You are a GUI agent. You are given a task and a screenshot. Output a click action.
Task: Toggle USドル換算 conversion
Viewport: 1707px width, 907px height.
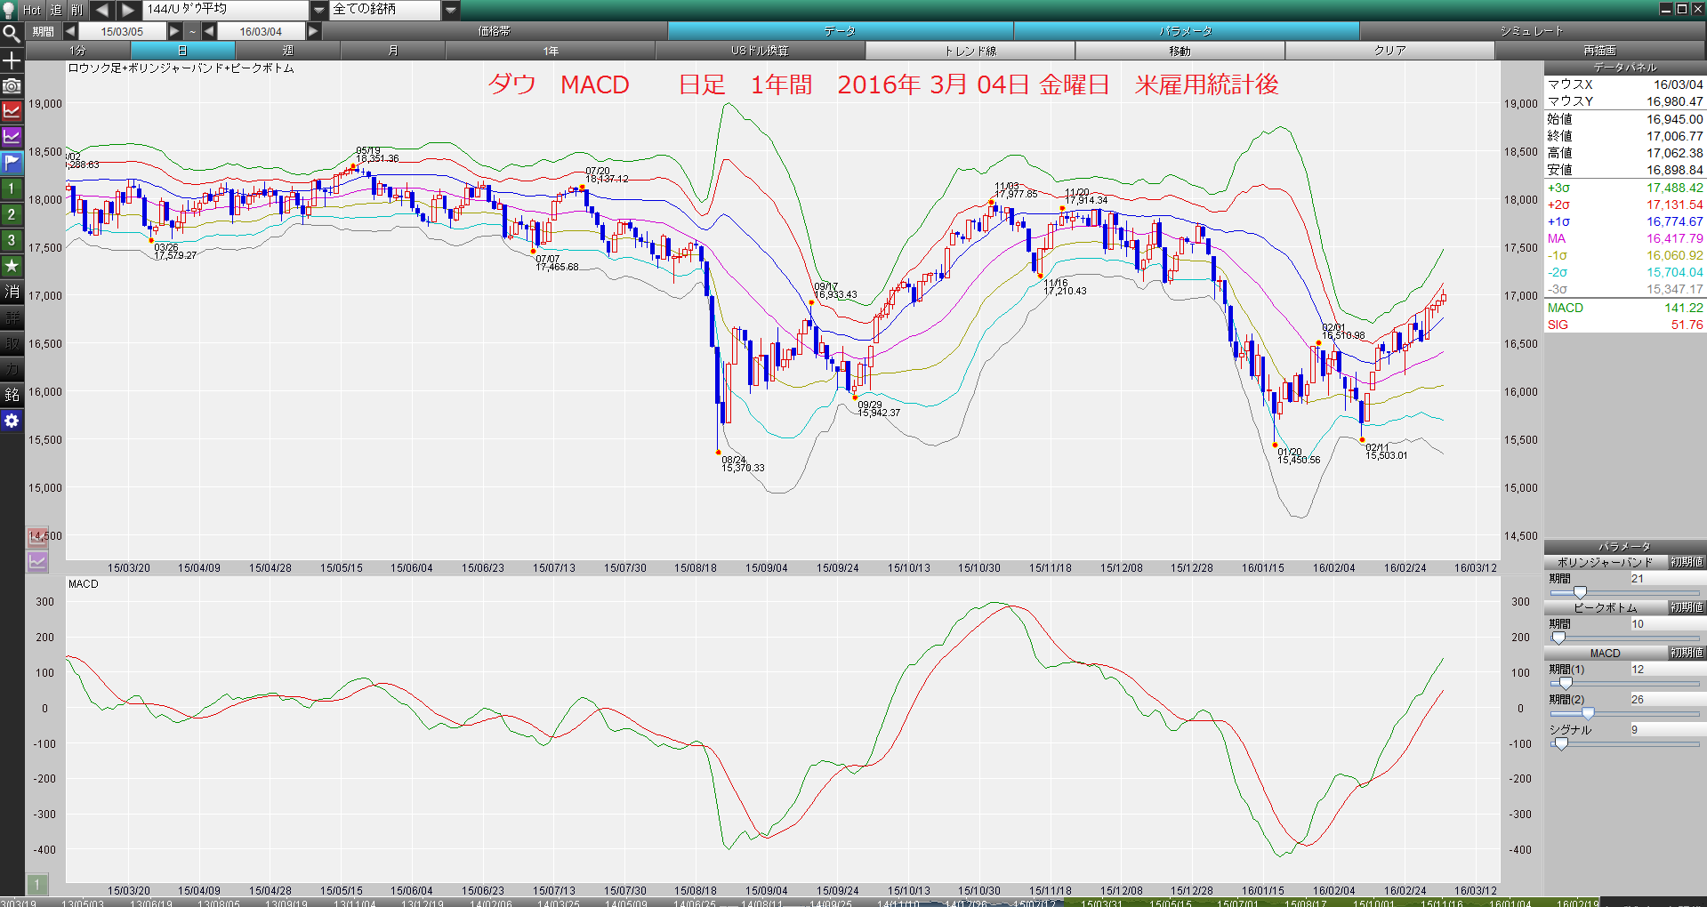(x=761, y=51)
